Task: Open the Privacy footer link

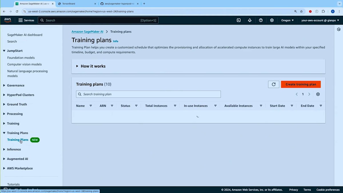Action: pos(294,190)
